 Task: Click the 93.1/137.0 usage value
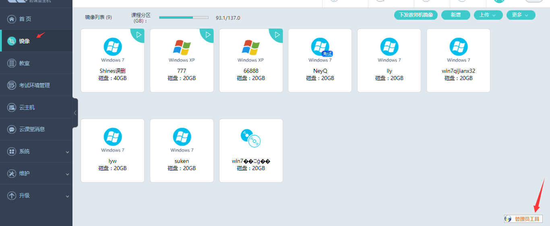[x=228, y=18]
